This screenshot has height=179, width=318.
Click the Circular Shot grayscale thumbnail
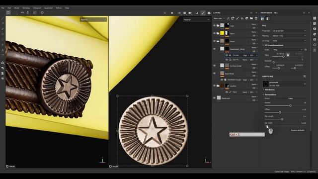click(x=265, y=84)
